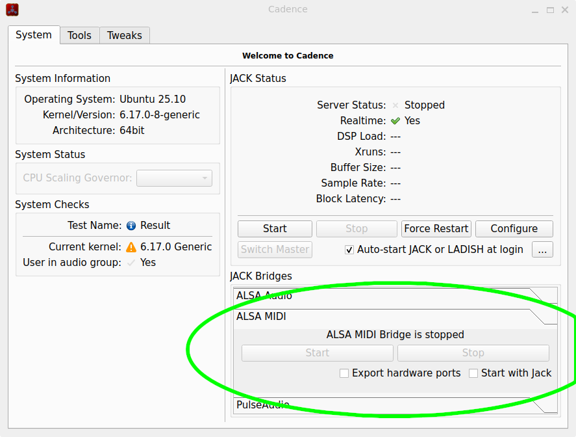This screenshot has height=437, width=576.
Task: Enable Export hardware ports checkbox
Action: tap(345, 373)
